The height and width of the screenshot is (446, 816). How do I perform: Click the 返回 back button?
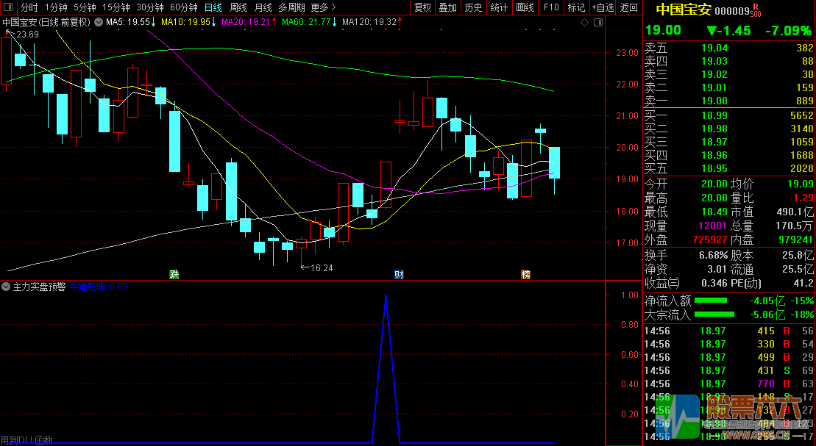[629, 7]
